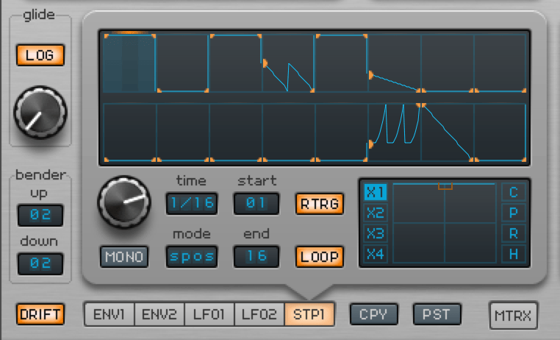Image resolution: width=560 pixels, height=340 pixels.
Task: Switch to the ENV1 tab
Action: coord(110,314)
